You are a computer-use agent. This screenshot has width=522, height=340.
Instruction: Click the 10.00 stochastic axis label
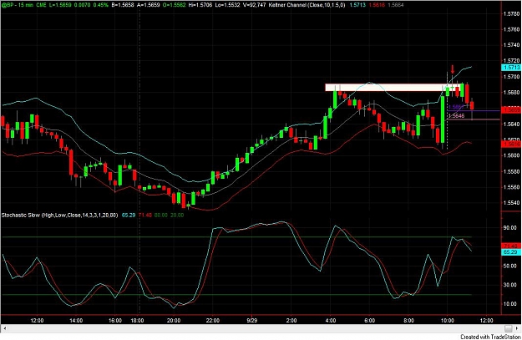click(x=509, y=304)
